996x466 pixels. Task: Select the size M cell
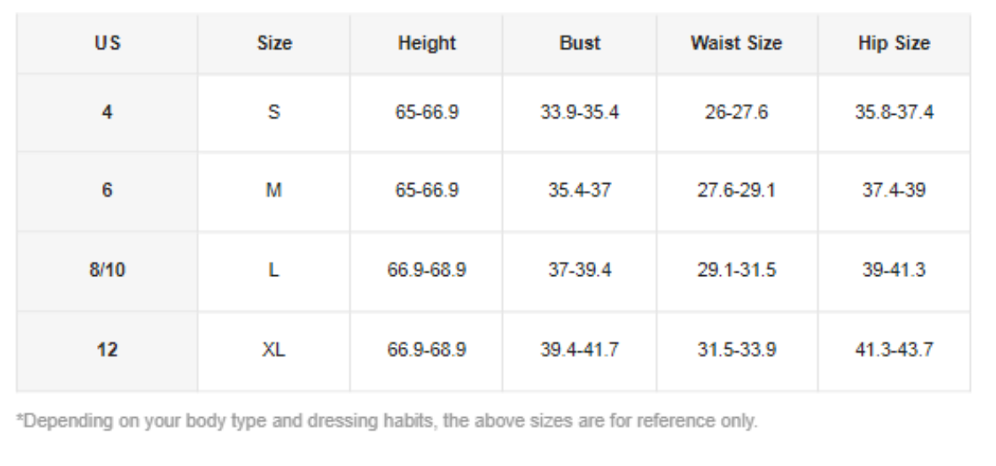coord(273,191)
